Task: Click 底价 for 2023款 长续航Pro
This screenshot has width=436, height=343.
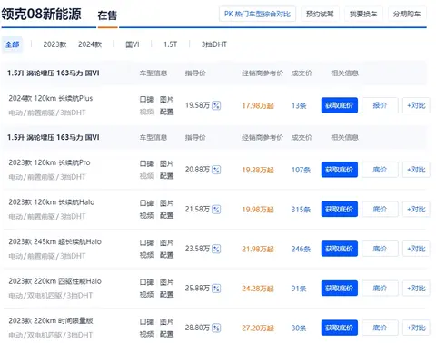Action: coord(380,170)
